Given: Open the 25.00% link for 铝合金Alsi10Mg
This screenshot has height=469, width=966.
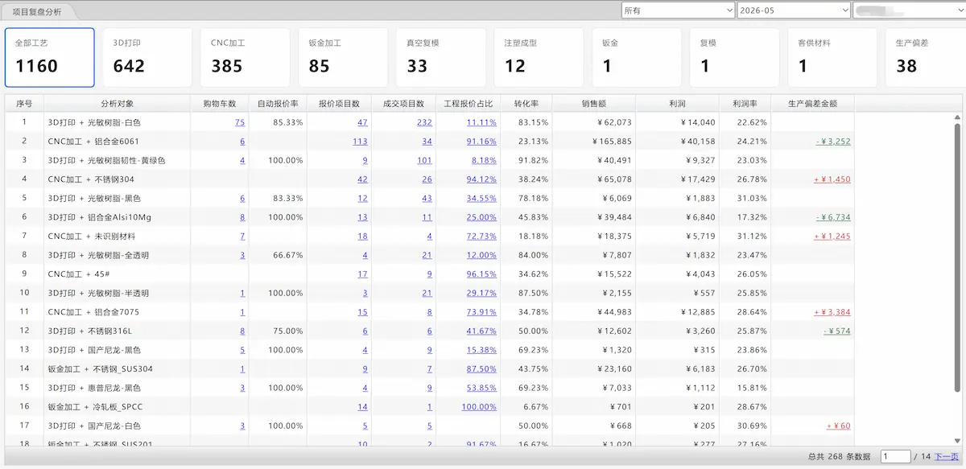Looking at the screenshot, I should [x=481, y=217].
